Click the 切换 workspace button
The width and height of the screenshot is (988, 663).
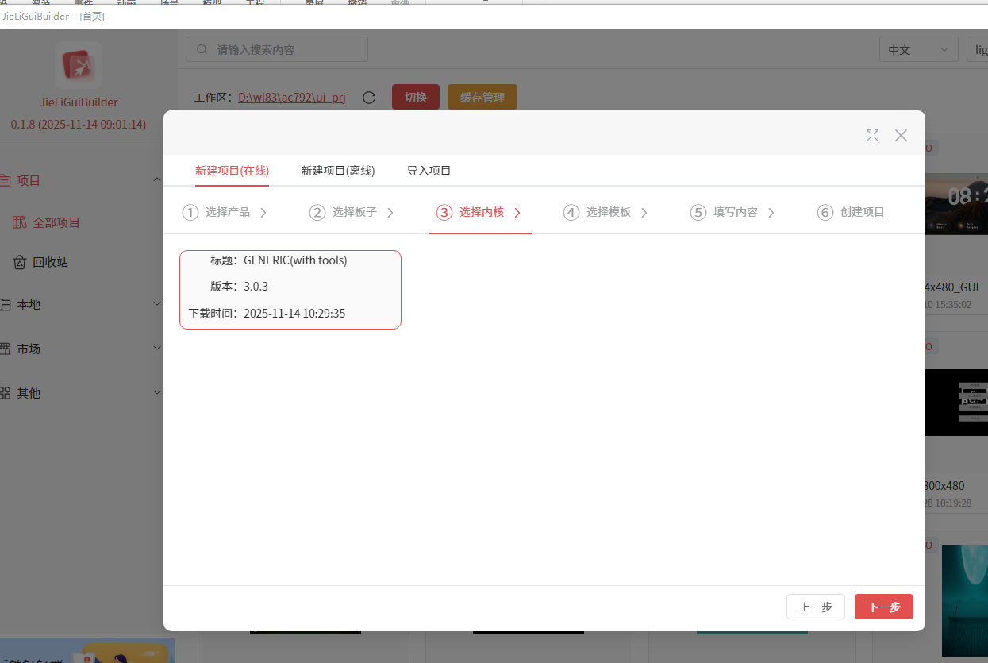click(x=416, y=98)
